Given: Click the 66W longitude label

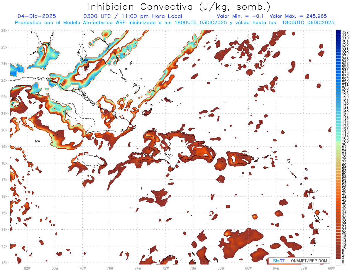Looking at the screenshot, I should click(x=248, y=268).
